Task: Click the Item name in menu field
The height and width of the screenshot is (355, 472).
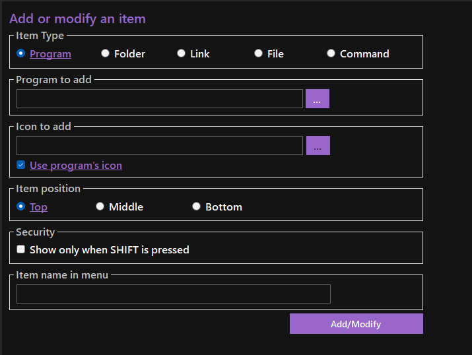Action: pyautogui.click(x=173, y=294)
